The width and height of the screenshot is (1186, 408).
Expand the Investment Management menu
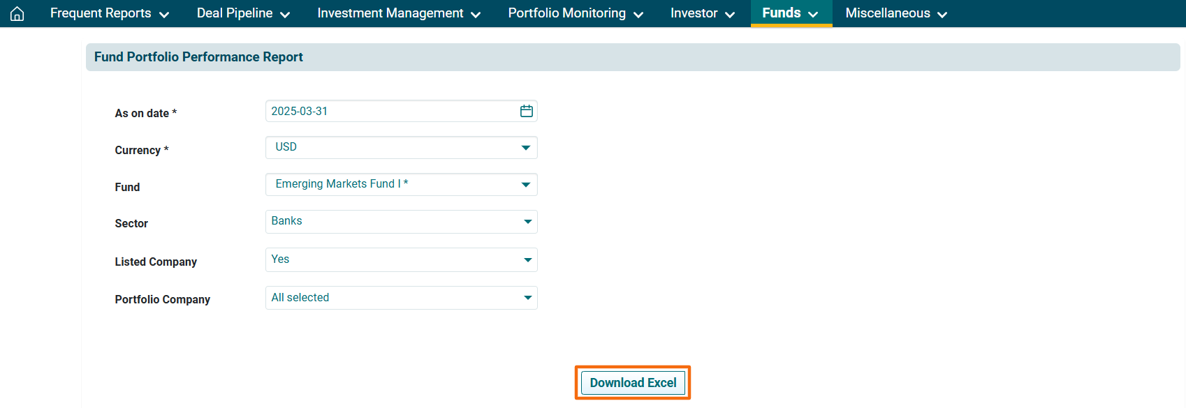[398, 13]
